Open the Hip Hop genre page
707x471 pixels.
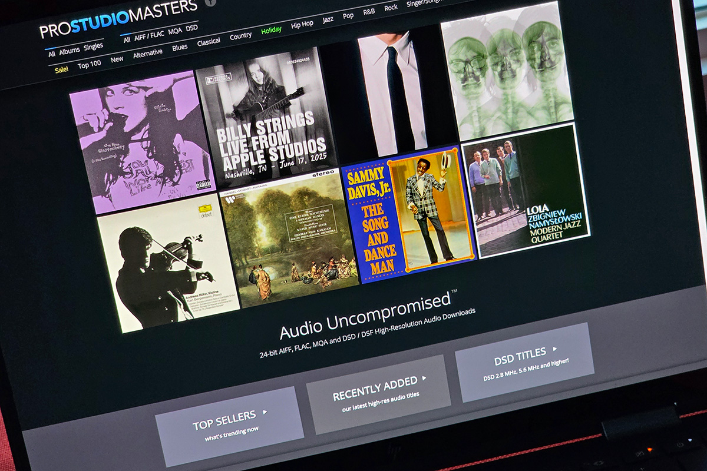click(x=302, y=24)
